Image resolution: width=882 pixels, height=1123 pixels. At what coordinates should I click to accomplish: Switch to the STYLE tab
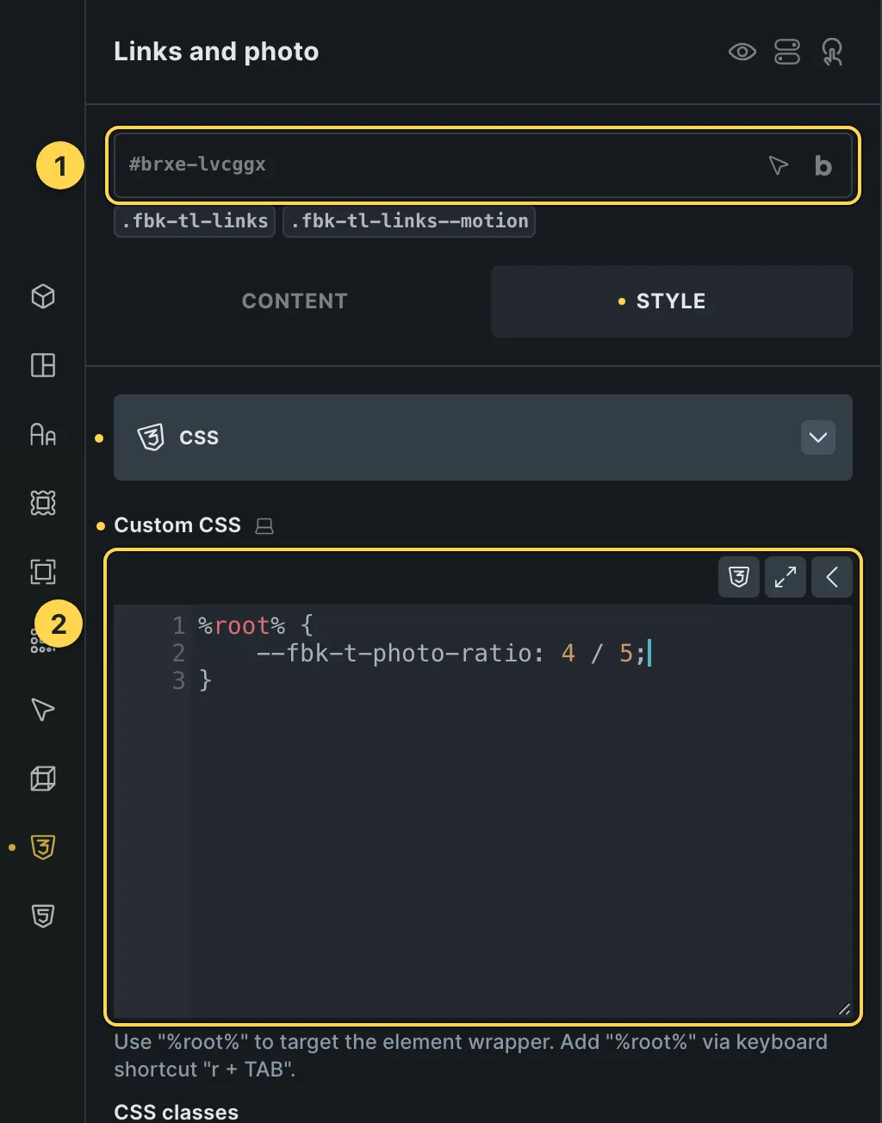(672, 301)
